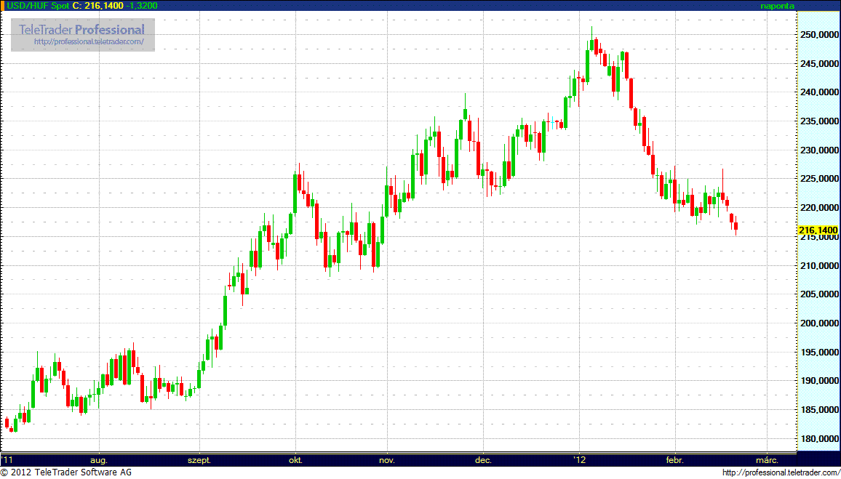Click the aug. month label
This screenshot has width=841, height=479.
(x=99, y=460)
